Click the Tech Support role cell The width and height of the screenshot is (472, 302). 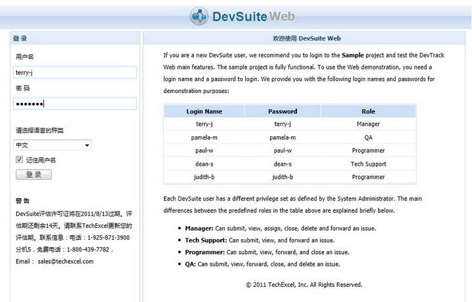coord(368,164)
